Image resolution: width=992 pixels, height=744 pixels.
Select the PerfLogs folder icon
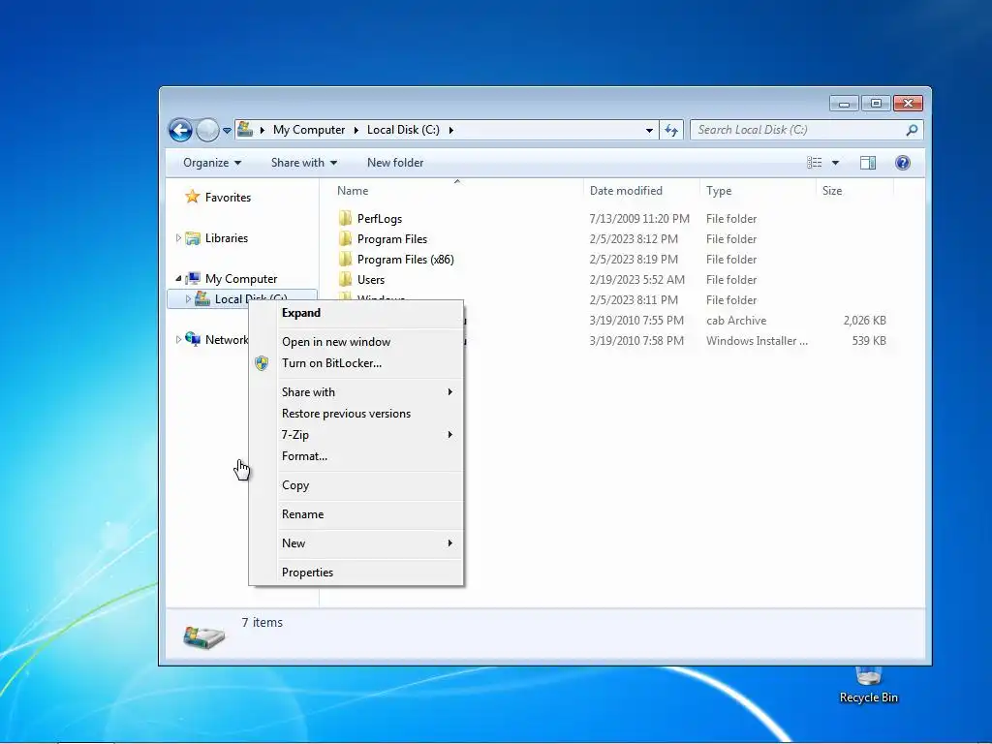tap(346, 218)
